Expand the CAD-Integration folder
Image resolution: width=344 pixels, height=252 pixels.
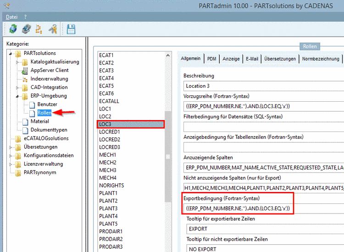[17, 88]
